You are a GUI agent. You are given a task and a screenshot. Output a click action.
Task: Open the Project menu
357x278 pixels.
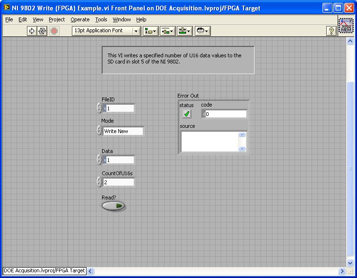coord(57,19)
